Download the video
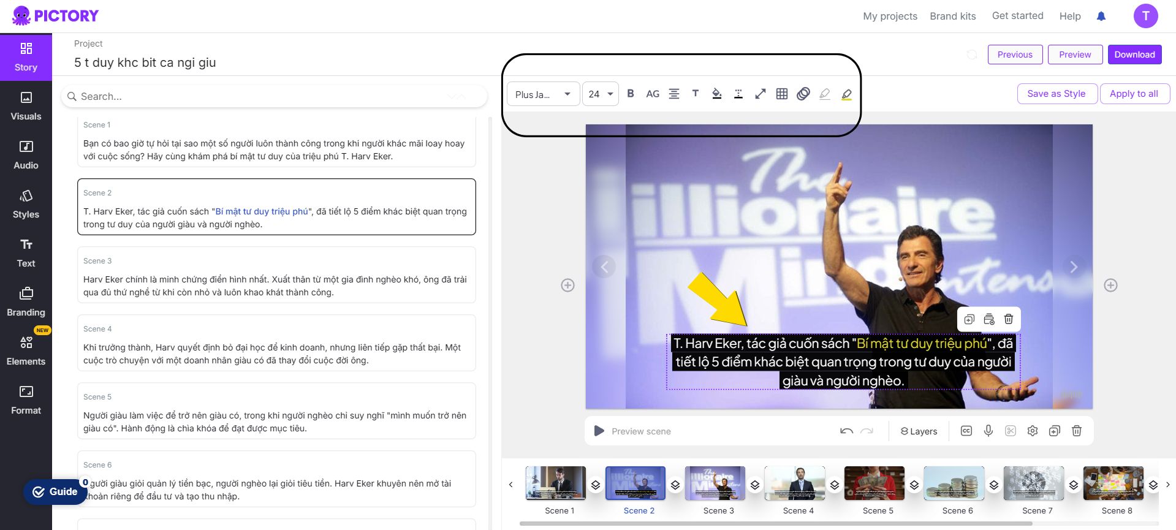Screen dimensions: 1176x530 (1134, 55)
